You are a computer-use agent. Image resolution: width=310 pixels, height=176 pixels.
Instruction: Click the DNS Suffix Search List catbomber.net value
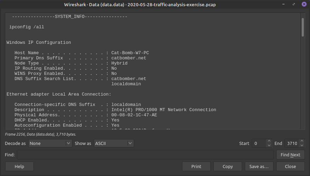coord(129,79)
